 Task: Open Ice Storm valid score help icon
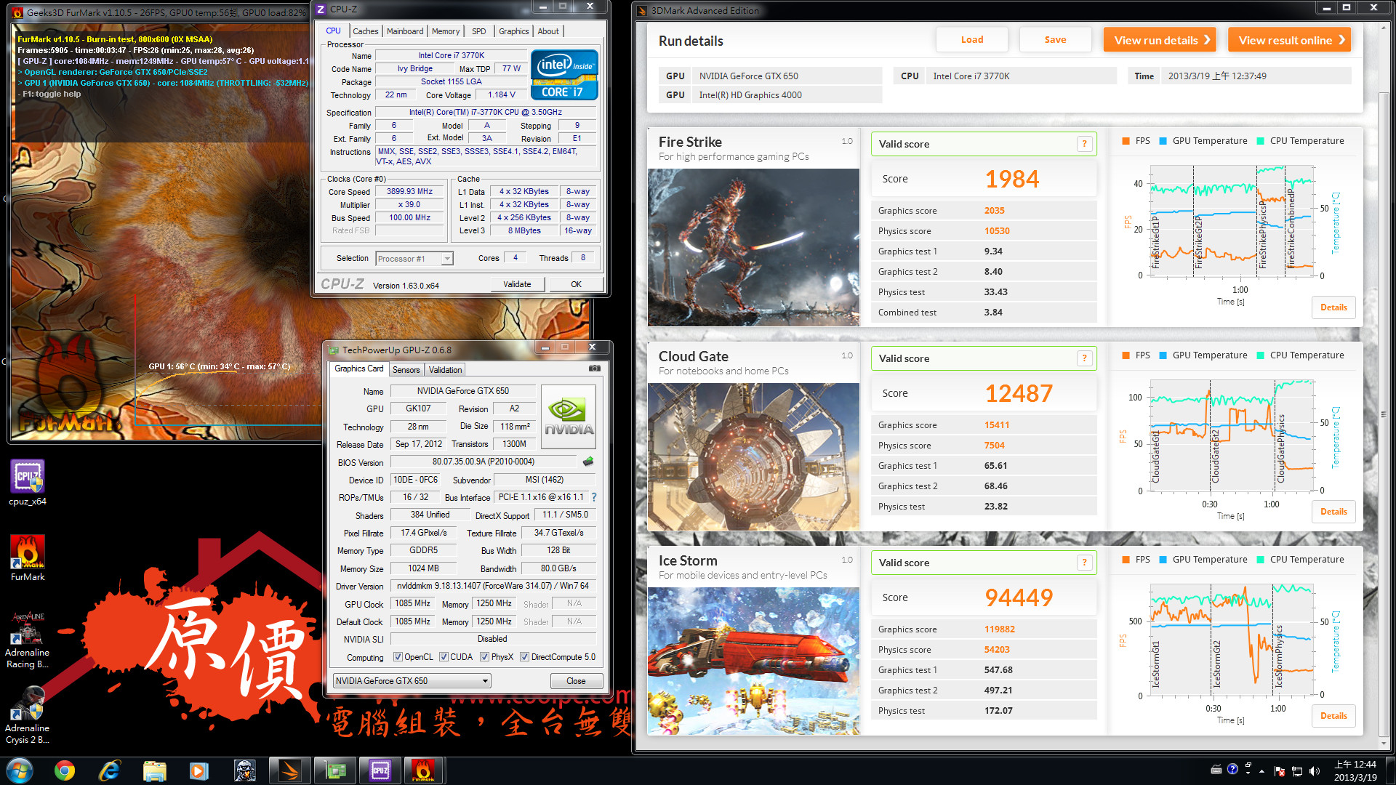1084,563
